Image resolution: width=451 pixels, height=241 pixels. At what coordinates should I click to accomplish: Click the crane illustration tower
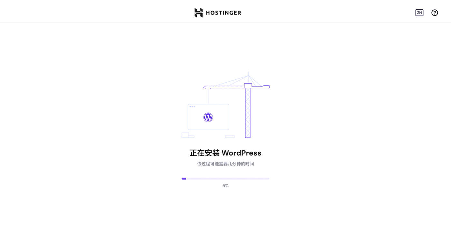[248, 112]
